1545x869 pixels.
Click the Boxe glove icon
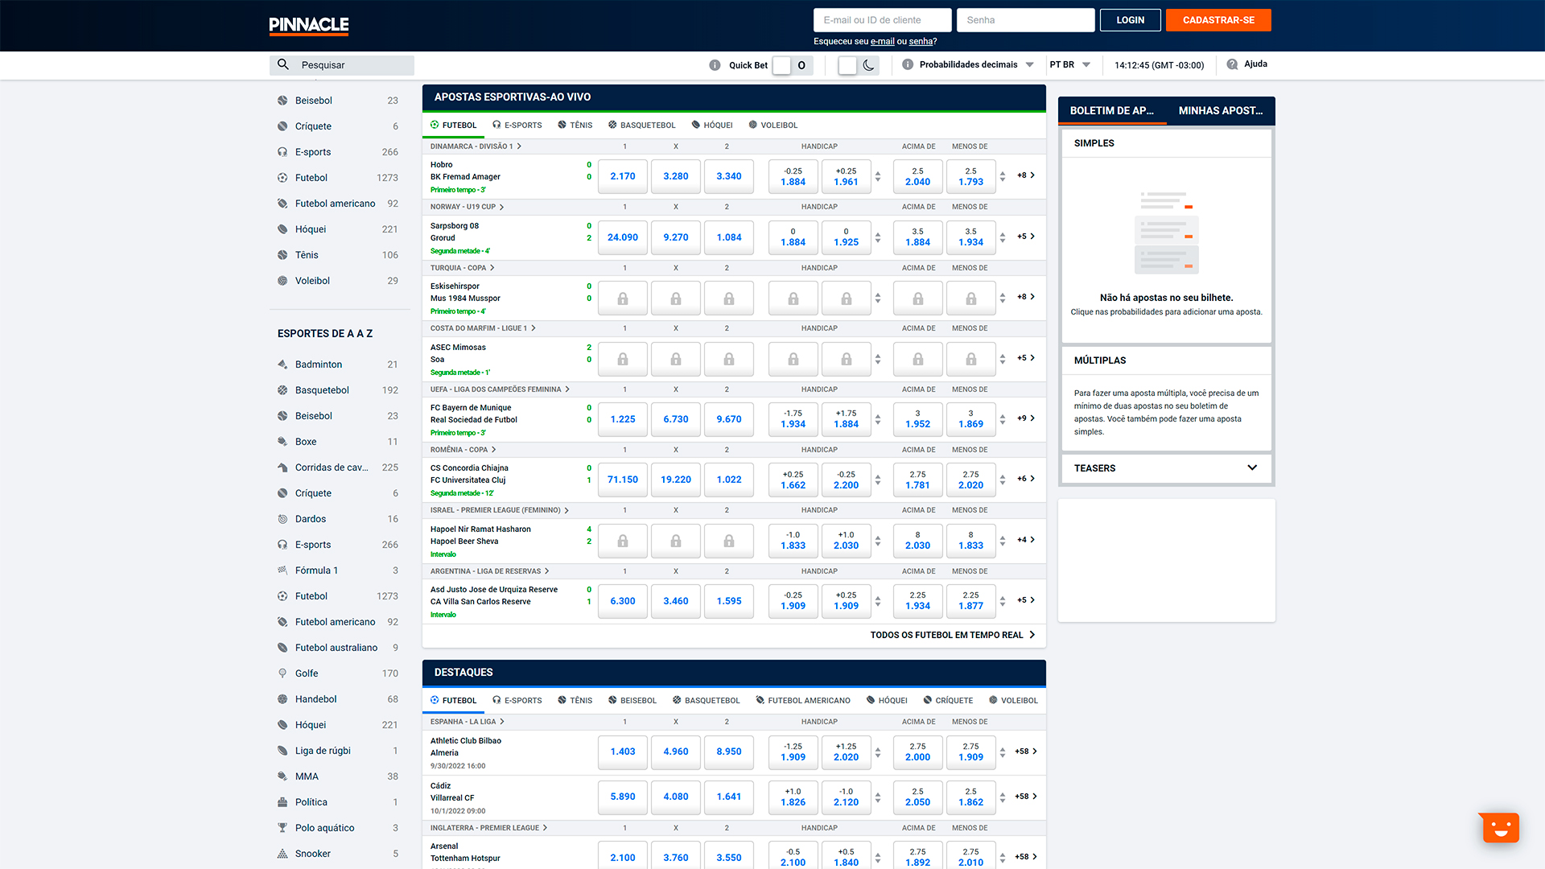click(x=282, y=442)
